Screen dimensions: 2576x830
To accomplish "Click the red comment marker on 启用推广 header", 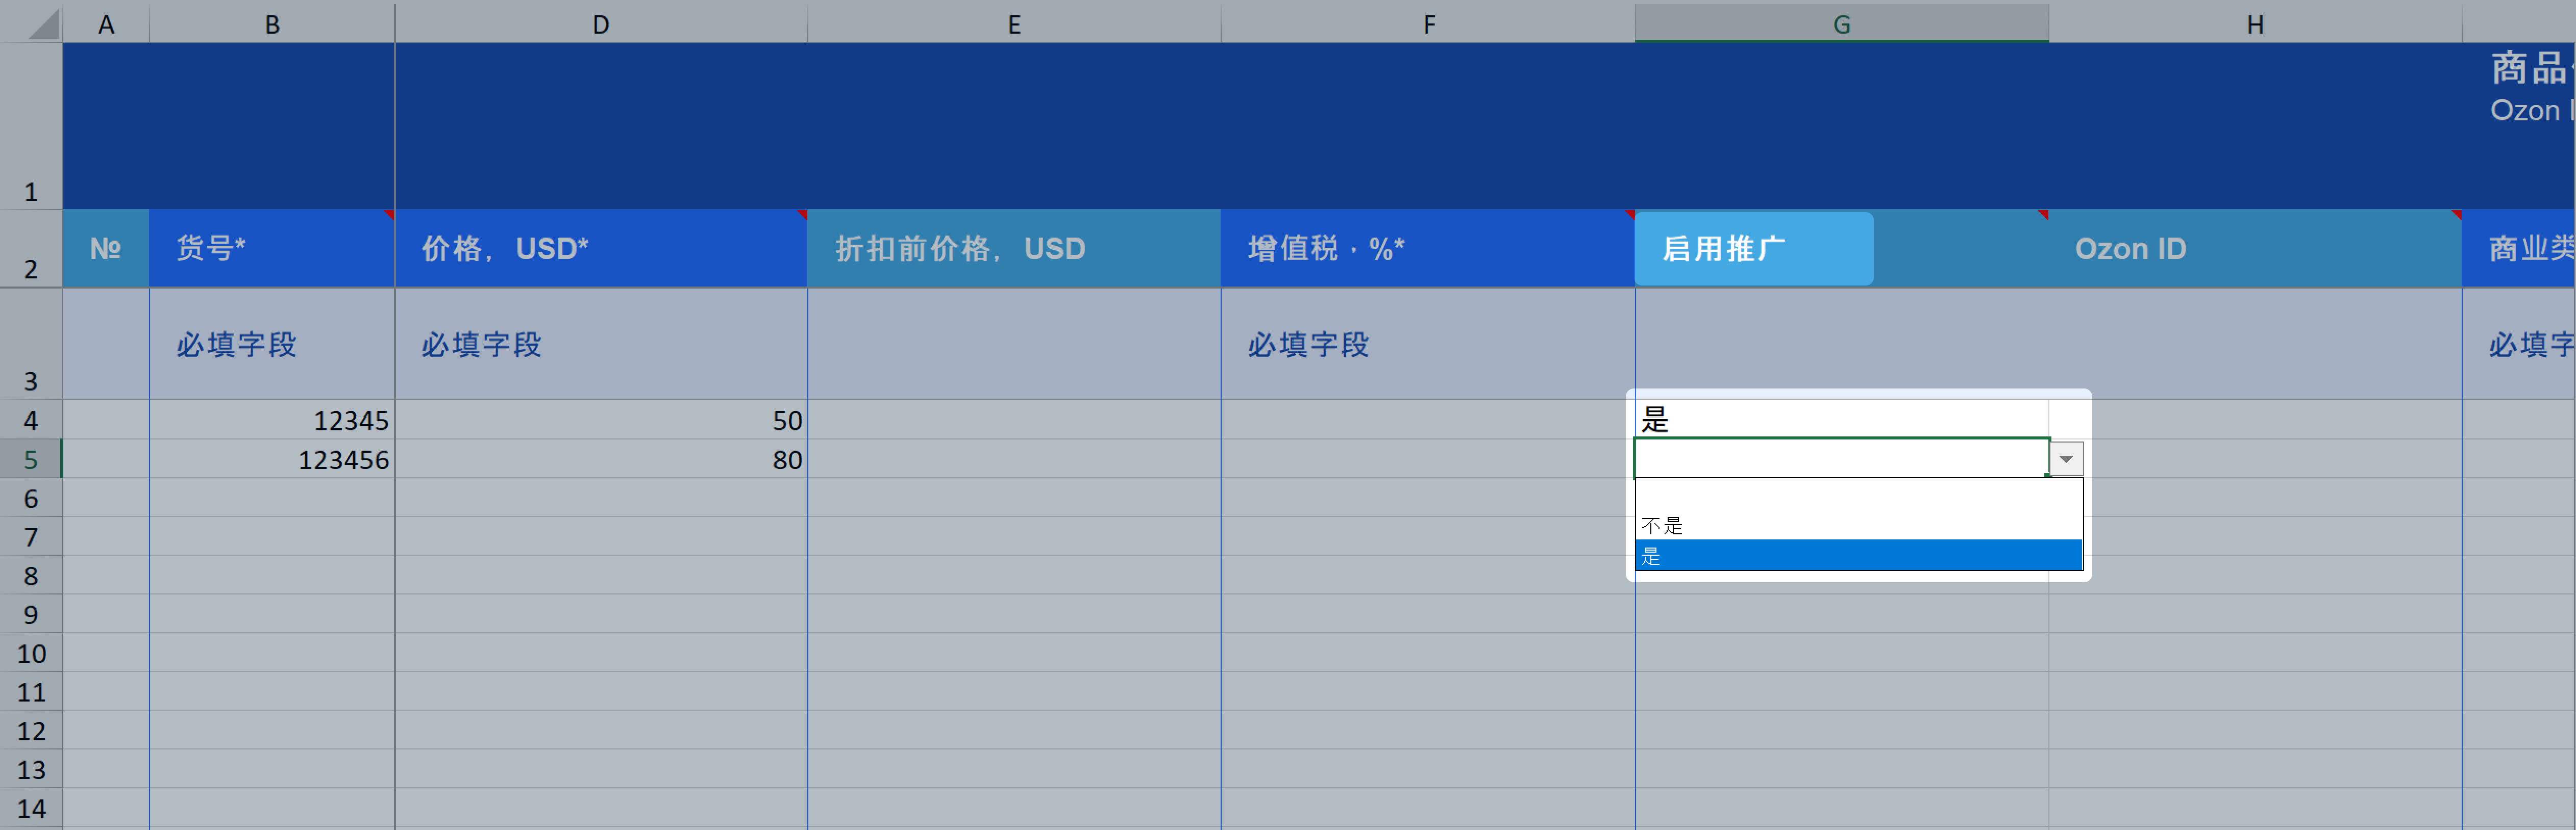I will (2043, 214).
